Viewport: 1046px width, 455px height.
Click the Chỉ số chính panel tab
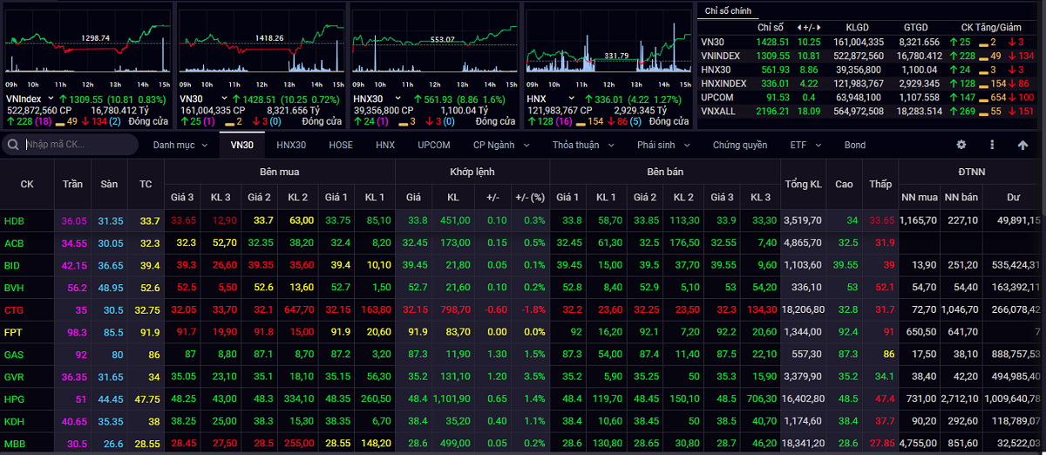click(x=728, y=10)
